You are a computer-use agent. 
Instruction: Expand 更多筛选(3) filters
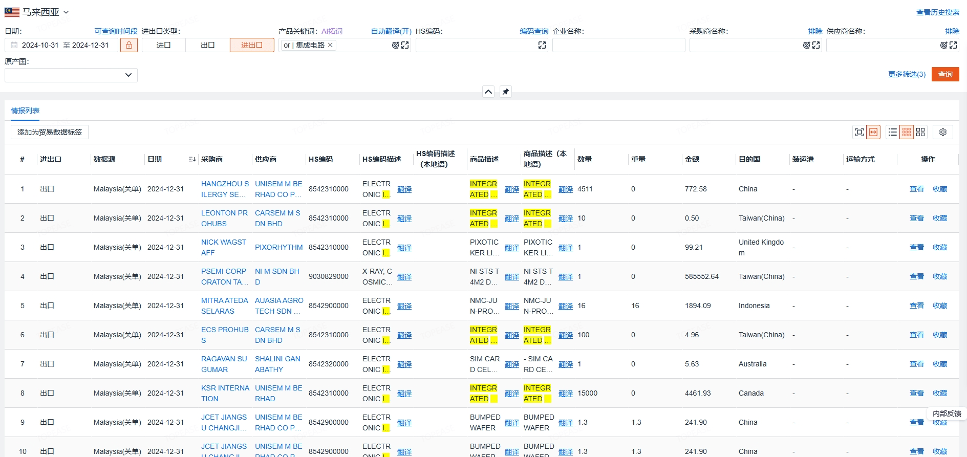point(907,74)
